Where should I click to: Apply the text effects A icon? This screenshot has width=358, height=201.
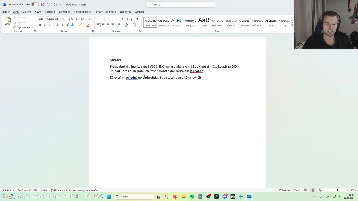click(x=72, y=25)
